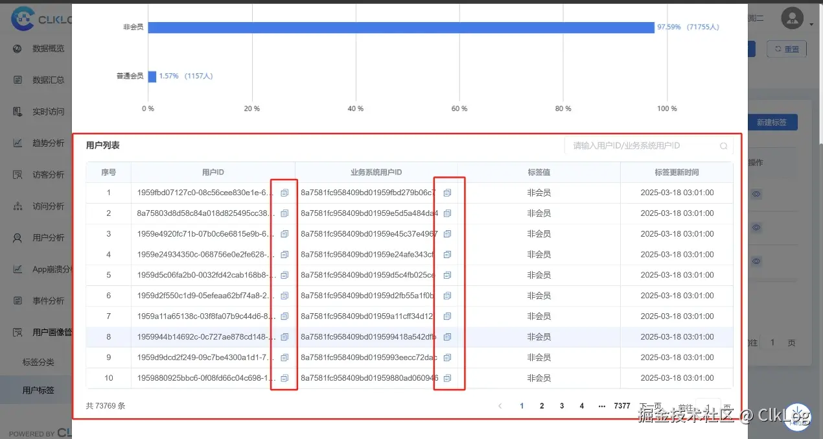Click update time cell in row 10
This screenshot has width=823, height=439.
(x=677, y=378)
